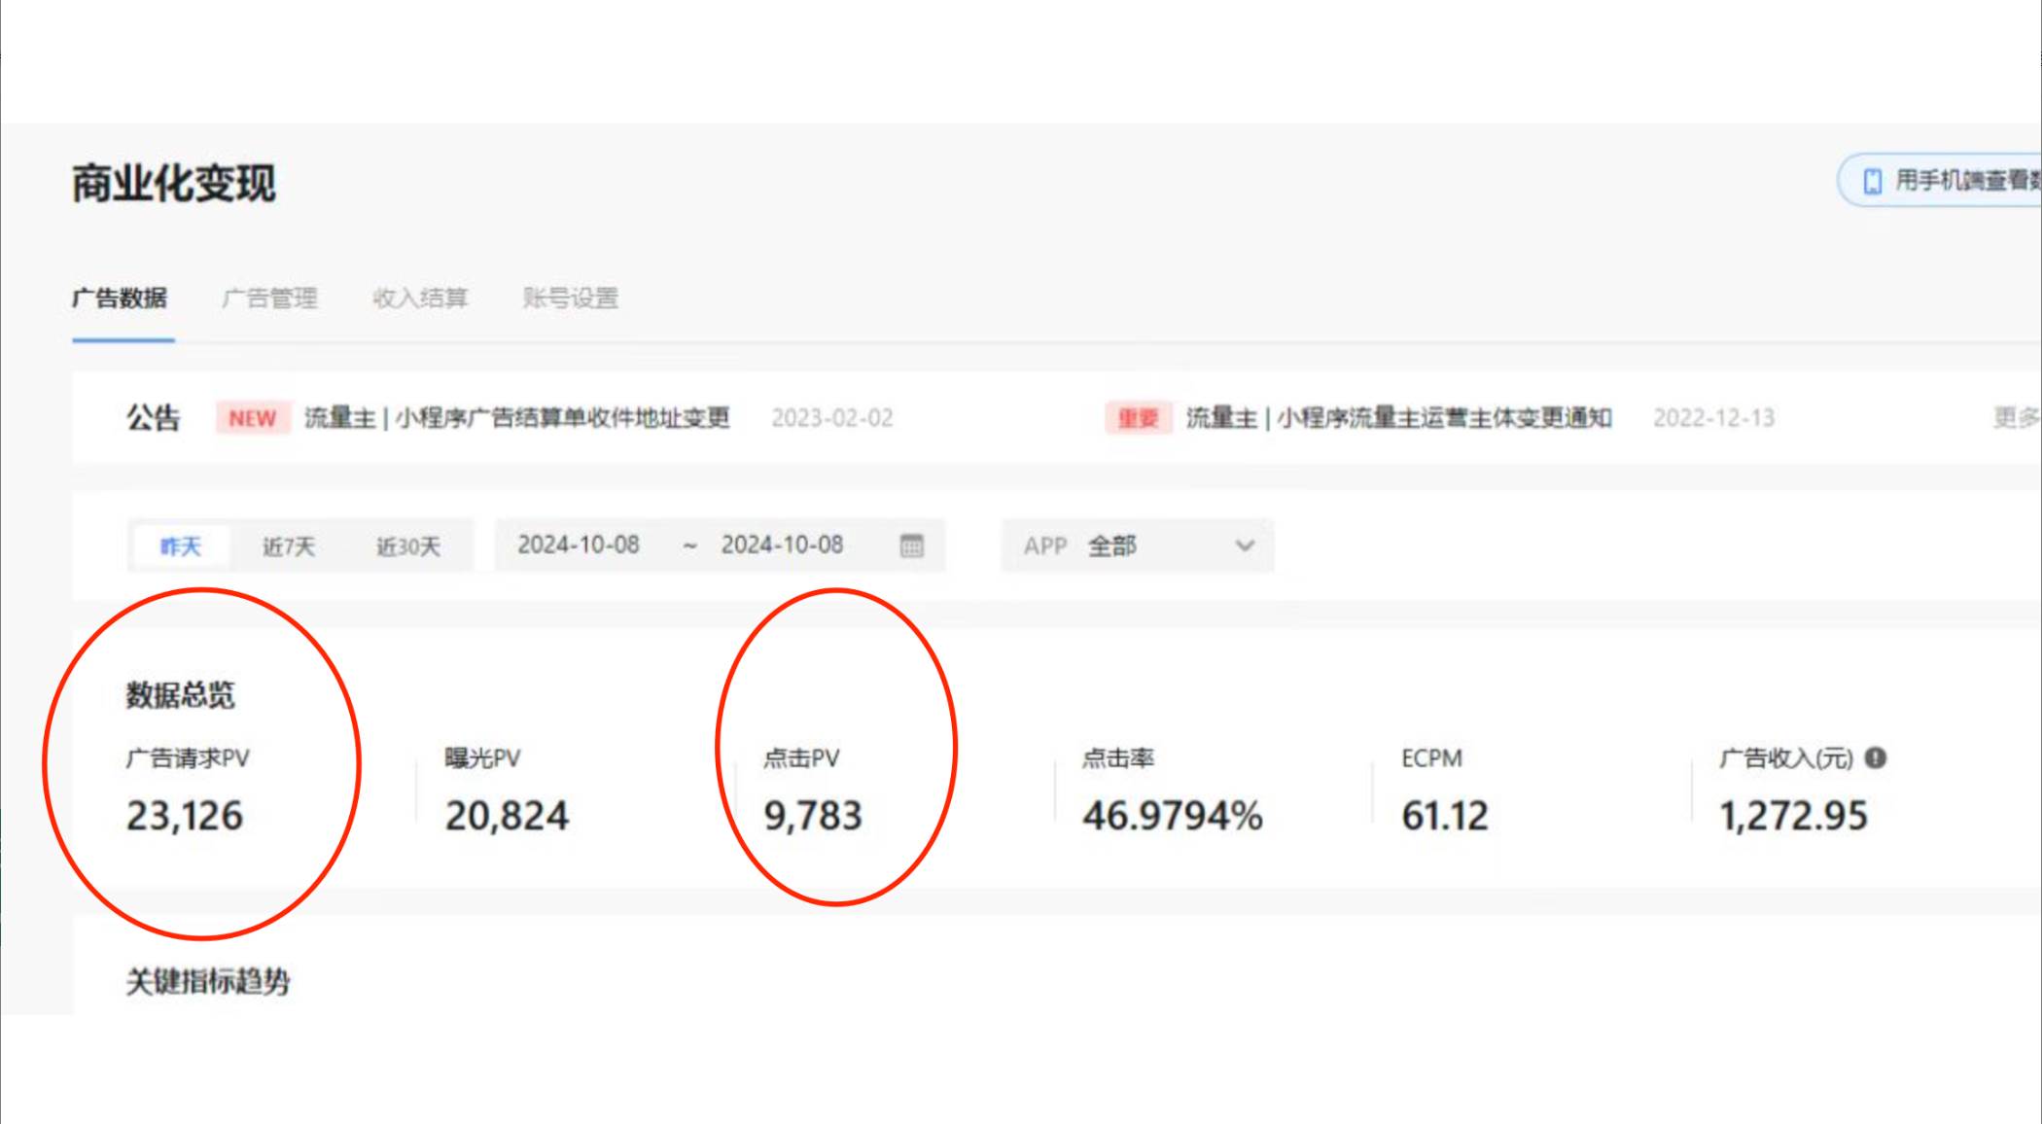The width and height of the screenshot is (2042, 1124).
Task: Click the 用手机端查看 button
Action: 1951,179
